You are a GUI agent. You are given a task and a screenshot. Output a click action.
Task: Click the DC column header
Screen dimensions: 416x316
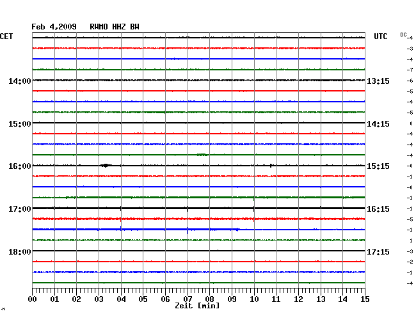tap(403, 35)
